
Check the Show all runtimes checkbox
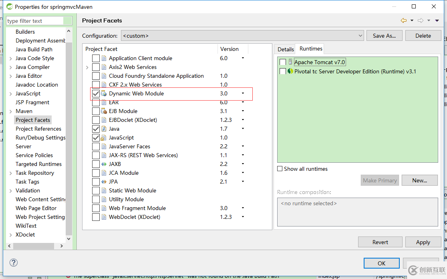click(x=280, y=169)
